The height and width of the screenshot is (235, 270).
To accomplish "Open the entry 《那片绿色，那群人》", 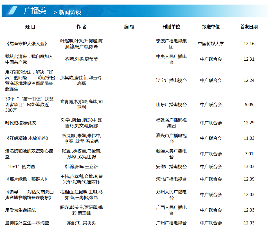I will point(26,179).
